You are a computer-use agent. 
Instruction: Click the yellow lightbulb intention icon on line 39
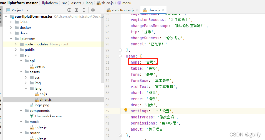click(126, 110)
